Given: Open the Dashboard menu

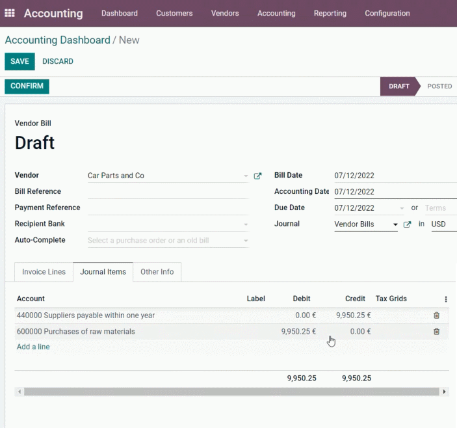Looking at the screenshot, I should [x=120, y=13].
